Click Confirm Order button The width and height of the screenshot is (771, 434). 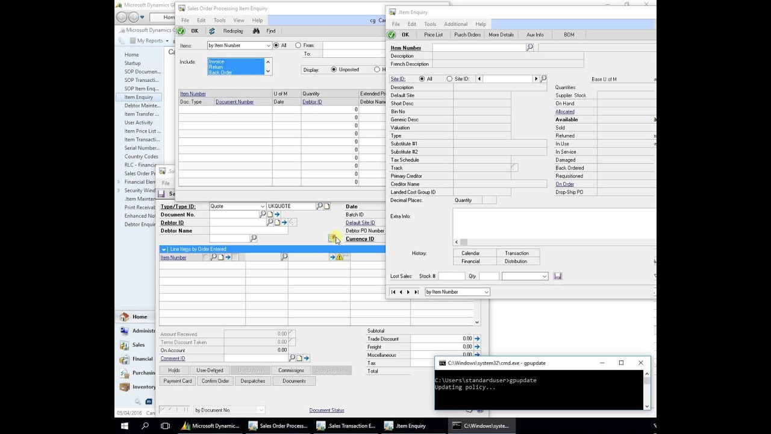point(215,381)
